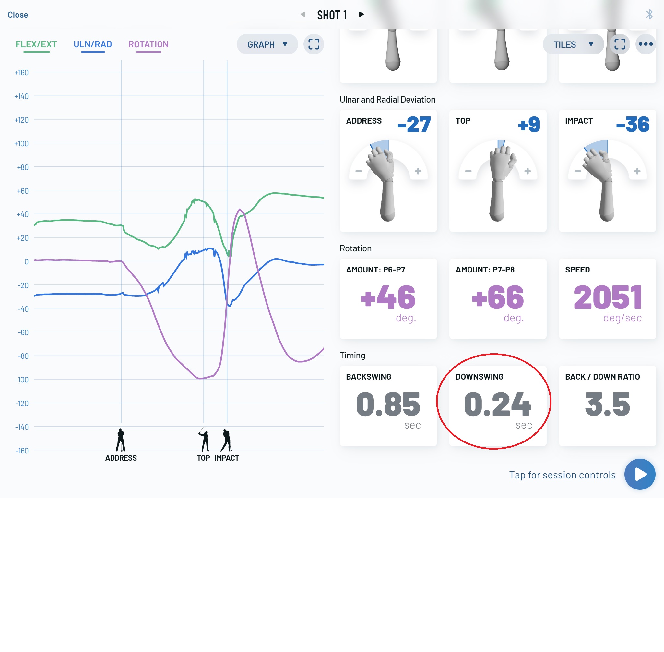Open the Ulnar Deviation Impact -36 tile

click(x=607, y=171)
